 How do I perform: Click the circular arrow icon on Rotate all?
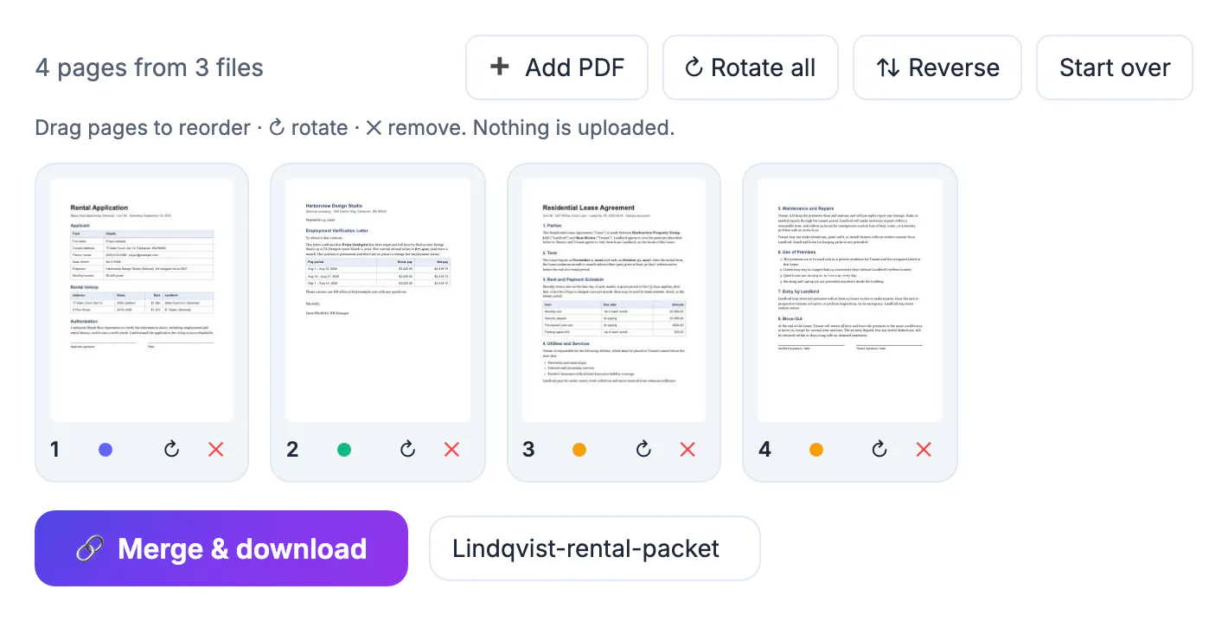[694, 67]
